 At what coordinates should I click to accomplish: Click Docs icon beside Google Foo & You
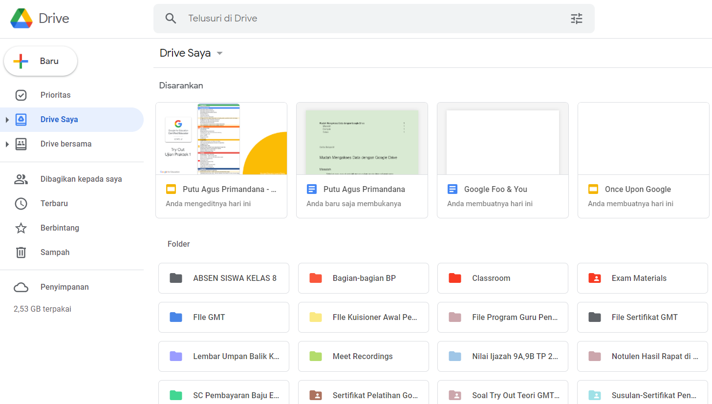(x=453, y=189)
